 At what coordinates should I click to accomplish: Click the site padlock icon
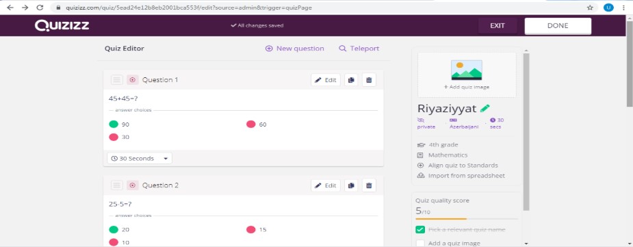pos(59,8)
